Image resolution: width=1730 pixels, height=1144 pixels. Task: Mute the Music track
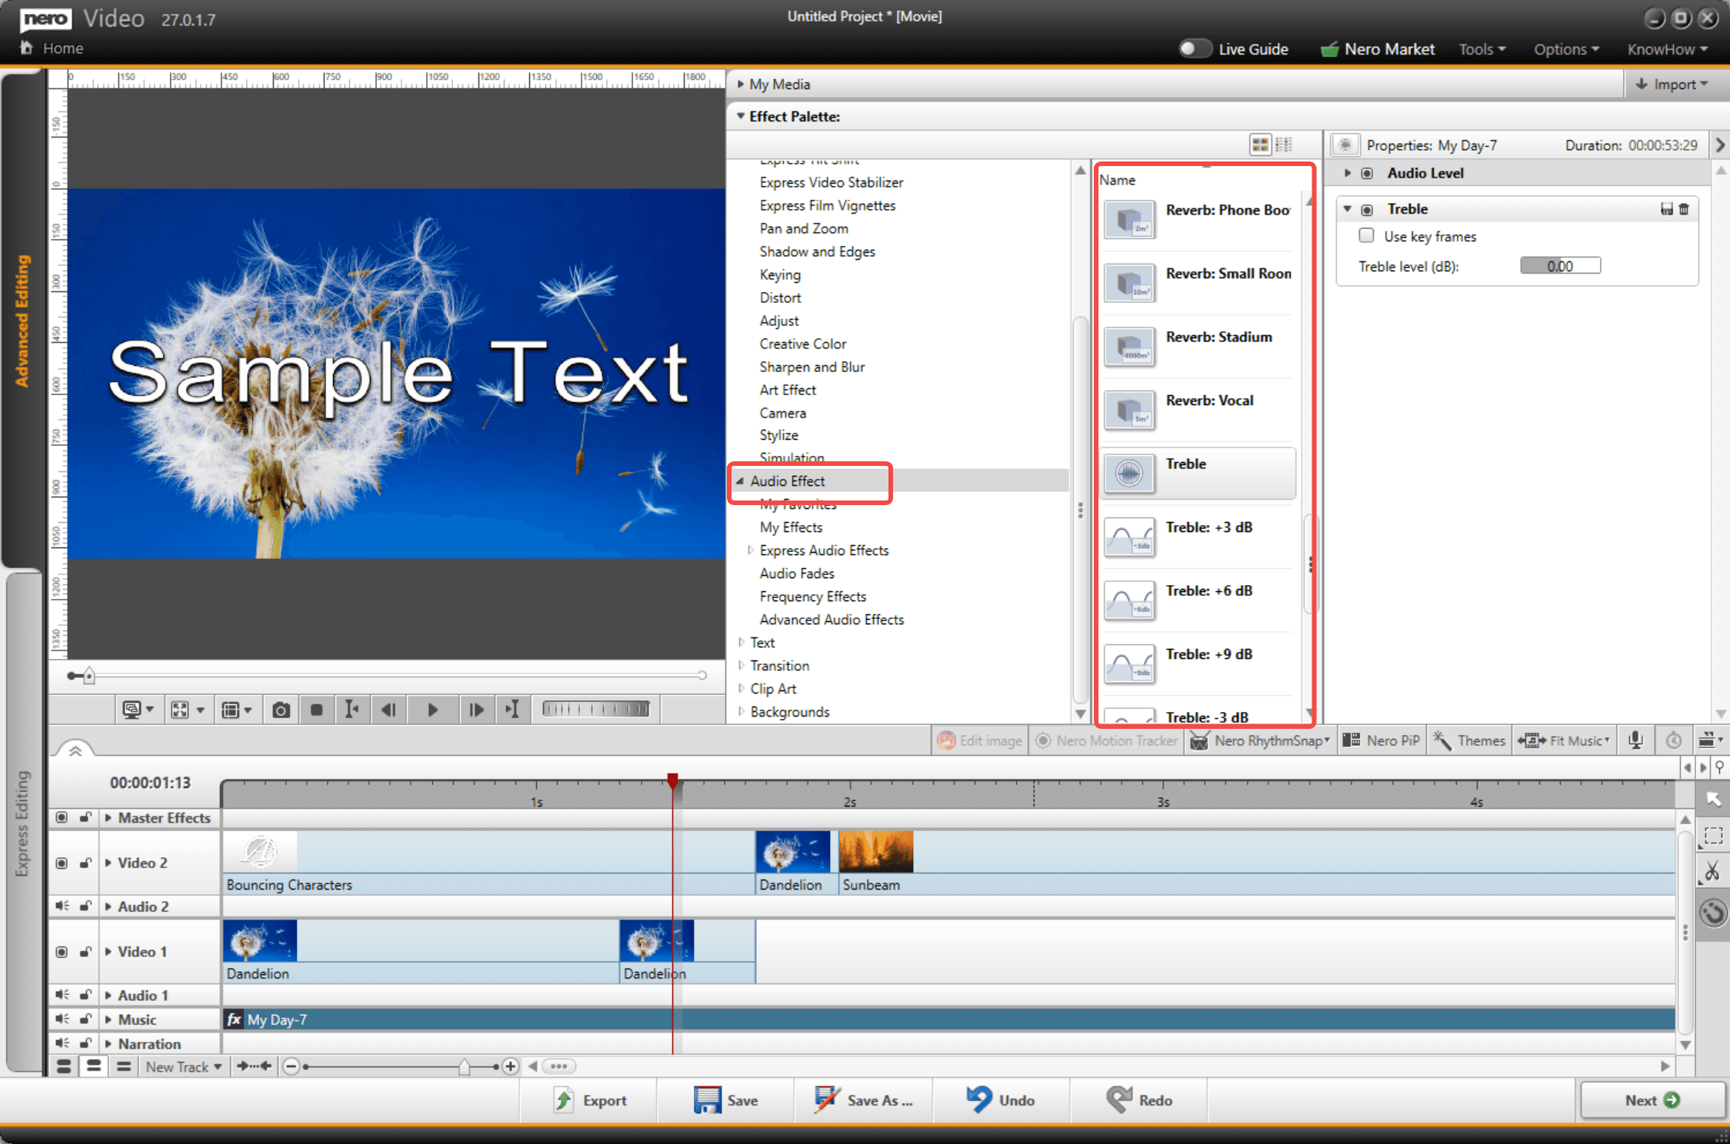tap(62, 1019)
